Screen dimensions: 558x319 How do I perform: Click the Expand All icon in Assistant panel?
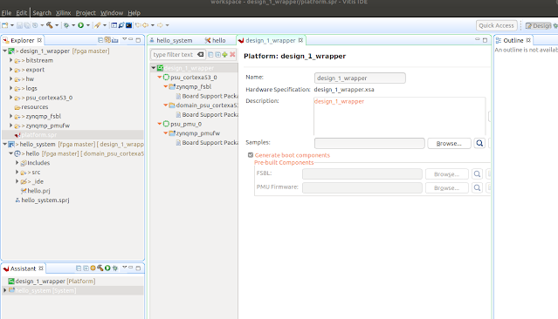pos(86,268)
